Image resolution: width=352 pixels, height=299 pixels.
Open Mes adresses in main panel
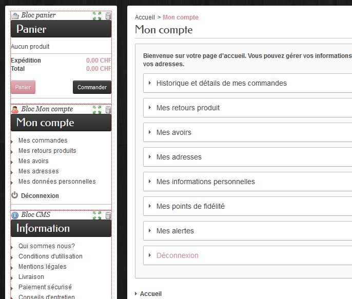pyautogui.click(x=179, y=157)
